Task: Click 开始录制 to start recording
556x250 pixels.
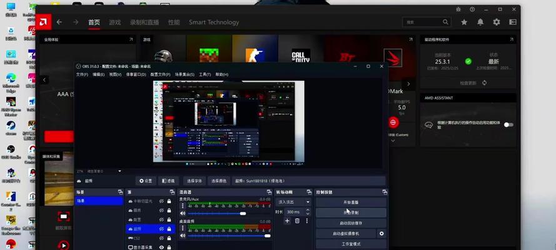Action: [351, 213]
